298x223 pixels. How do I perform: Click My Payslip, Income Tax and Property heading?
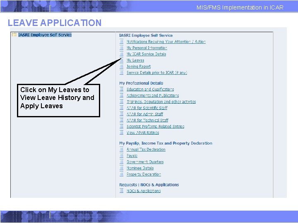click(x=166, y=143)
